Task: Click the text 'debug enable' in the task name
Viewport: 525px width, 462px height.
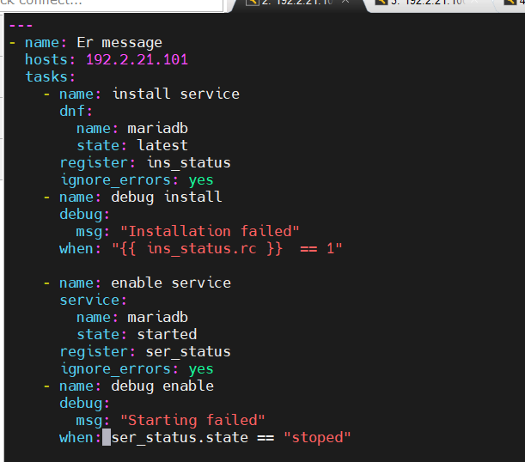Action: point(162,386)
